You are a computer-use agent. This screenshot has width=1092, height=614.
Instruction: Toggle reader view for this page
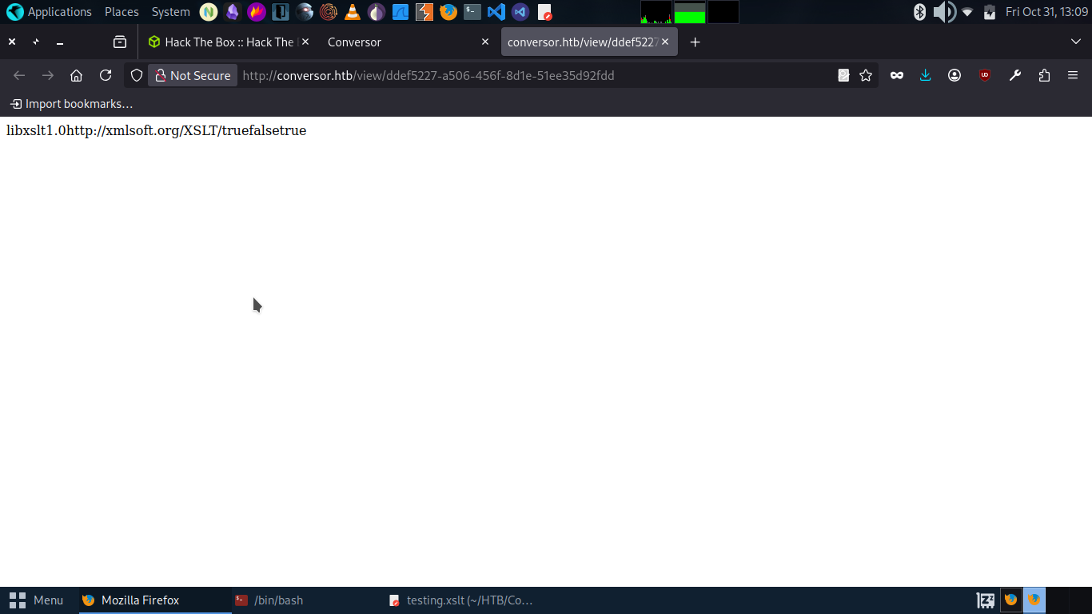(843, 75)
